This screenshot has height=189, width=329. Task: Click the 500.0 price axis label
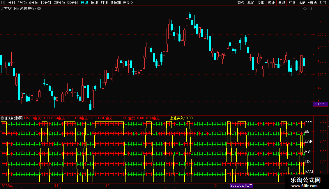(x=322, y=35)
